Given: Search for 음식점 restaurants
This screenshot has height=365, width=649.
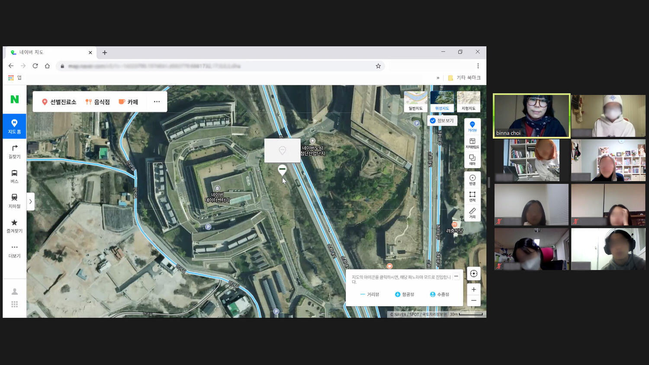Looking at the screenshot, I should coord(98,102).
